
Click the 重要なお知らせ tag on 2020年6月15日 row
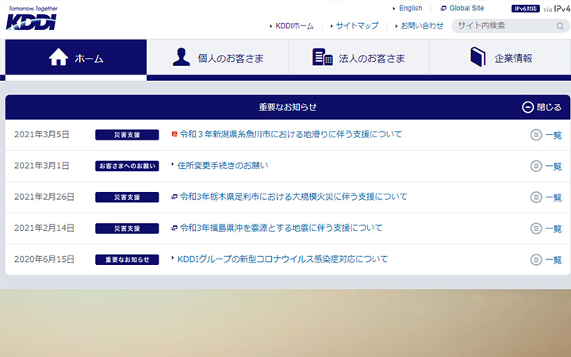coord(127,259)
